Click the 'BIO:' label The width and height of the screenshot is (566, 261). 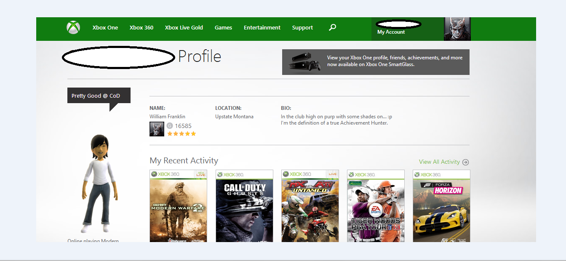286,108
